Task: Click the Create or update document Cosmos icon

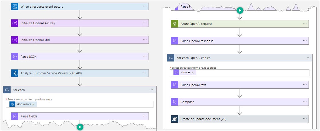Action: click(175, 119)
